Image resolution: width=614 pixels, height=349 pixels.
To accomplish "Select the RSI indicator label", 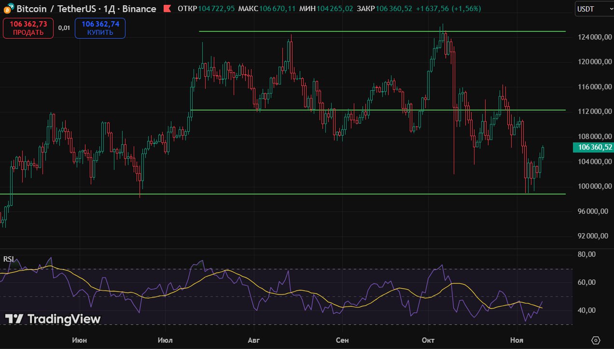I will (x=8, y=259).
